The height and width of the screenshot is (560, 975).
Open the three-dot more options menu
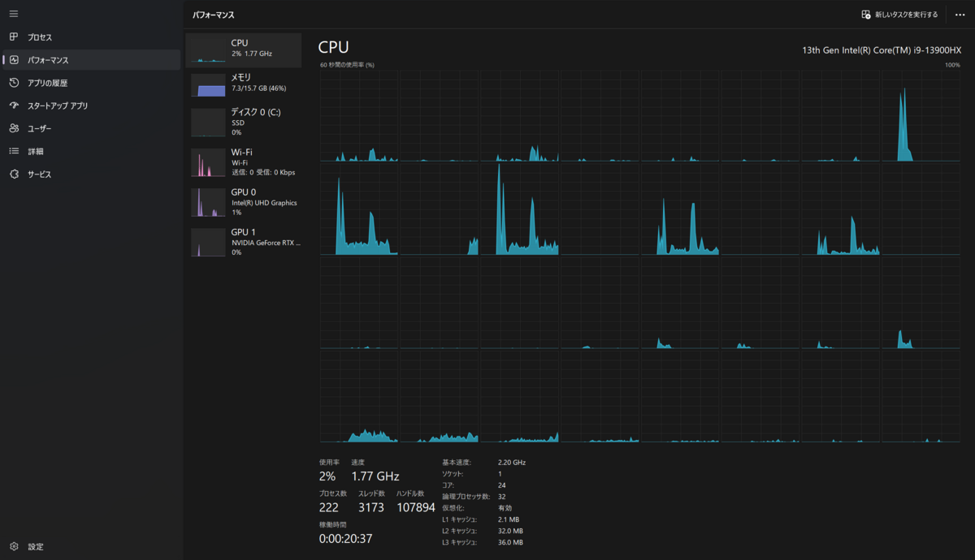tap(960, 15)
